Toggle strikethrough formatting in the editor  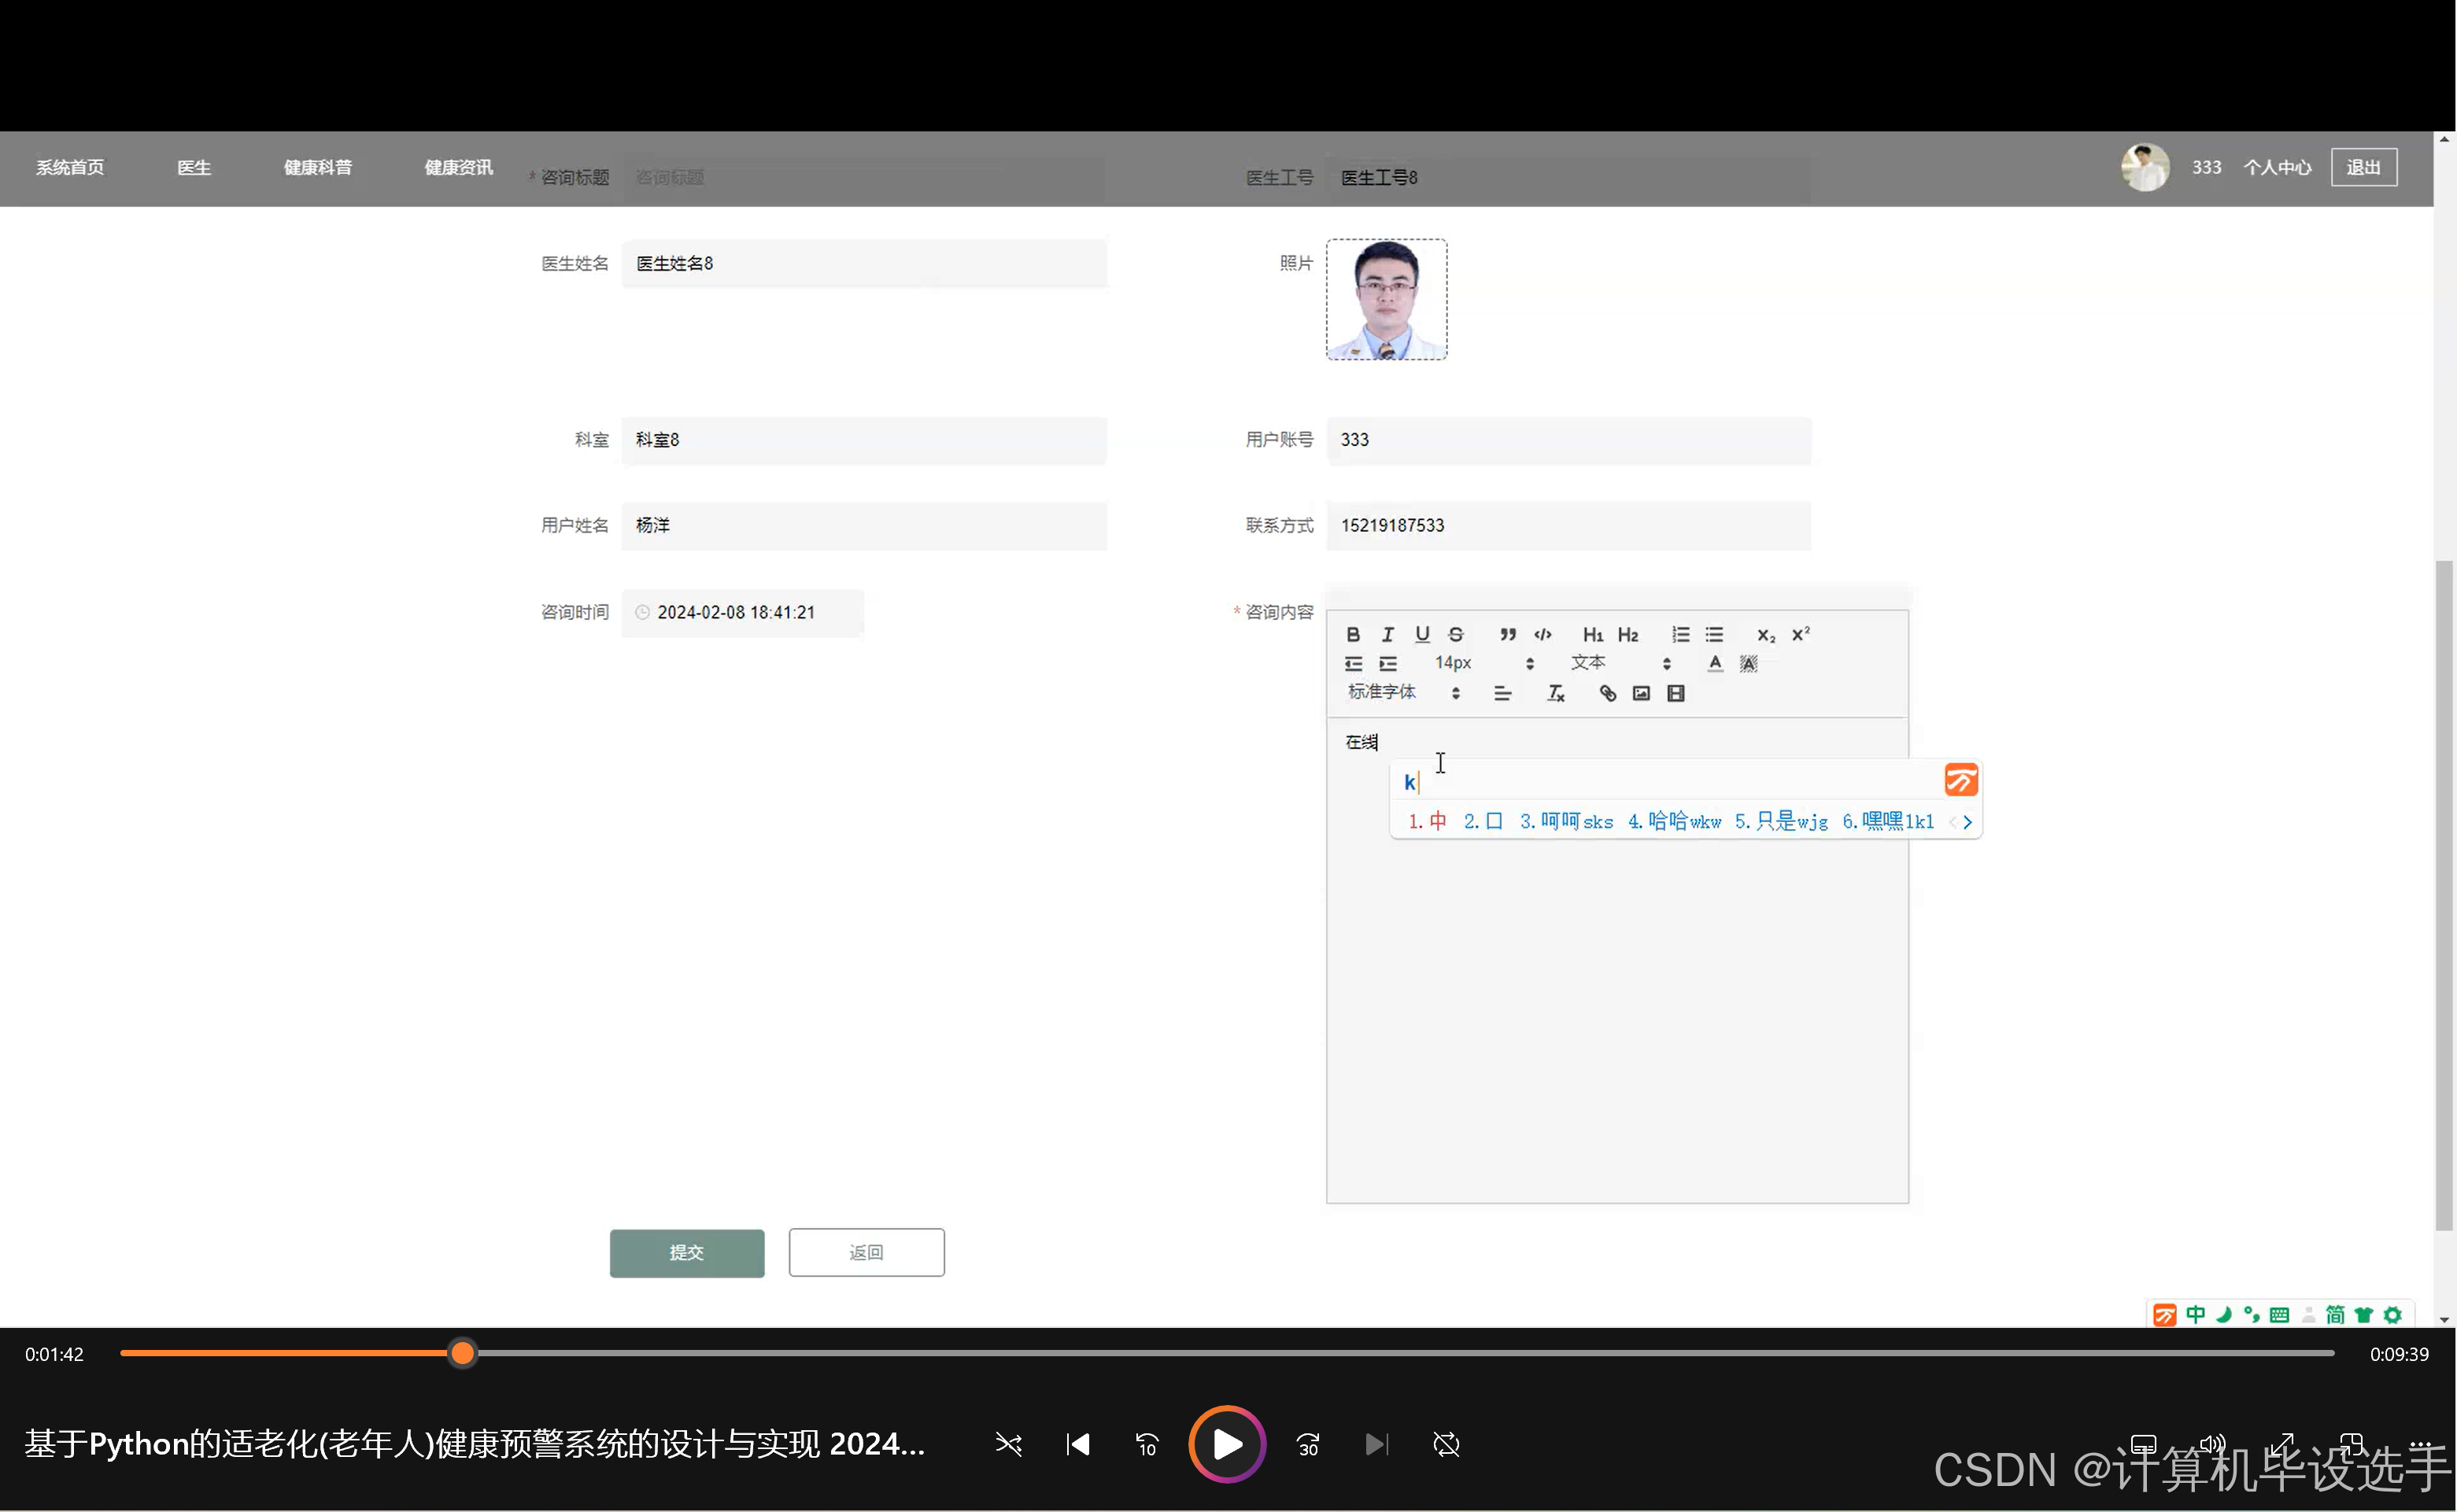point(1457,634)
